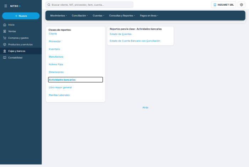Expand the Movimientos dropdown menu
The height and width of the screenshot is (167, 249).
(x=58, y=16)
